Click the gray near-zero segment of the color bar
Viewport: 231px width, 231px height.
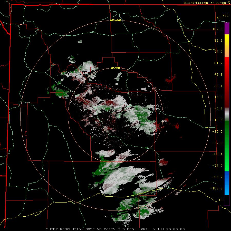click(x=227, y=114)
